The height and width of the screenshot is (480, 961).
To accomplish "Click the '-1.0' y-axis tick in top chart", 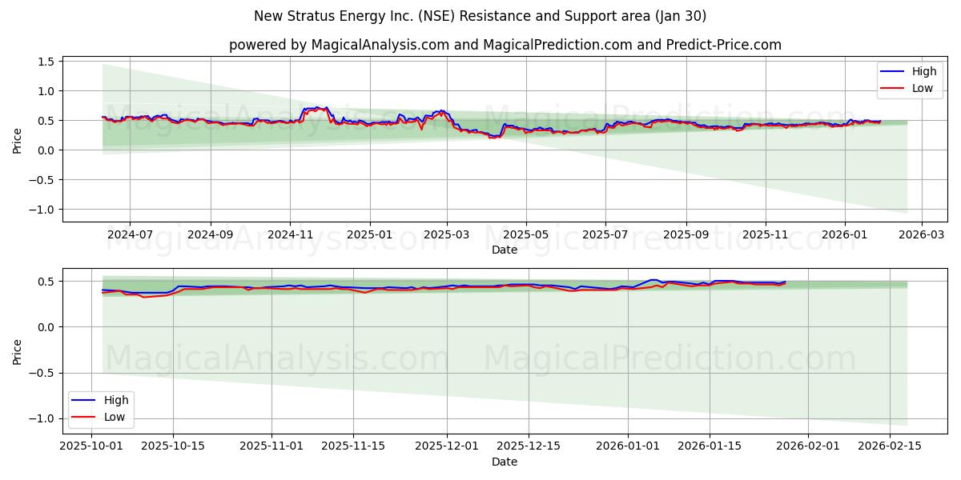I will (x=42, y=210).
